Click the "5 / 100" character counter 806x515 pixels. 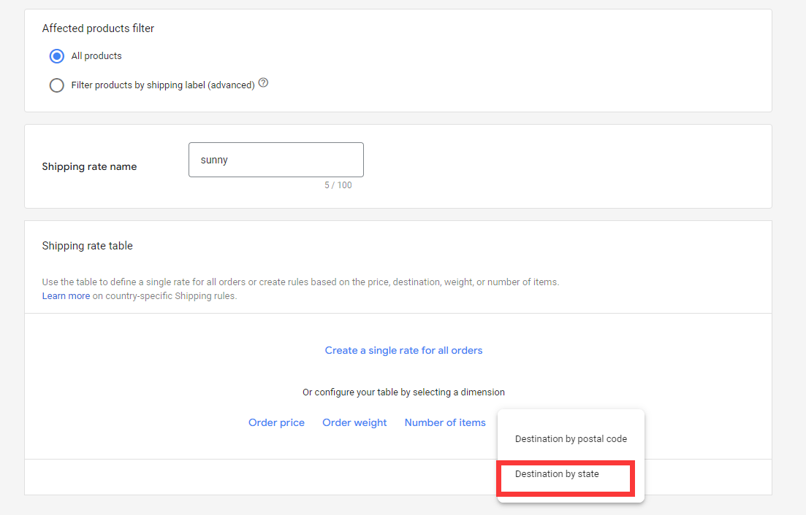coord(339,185)
